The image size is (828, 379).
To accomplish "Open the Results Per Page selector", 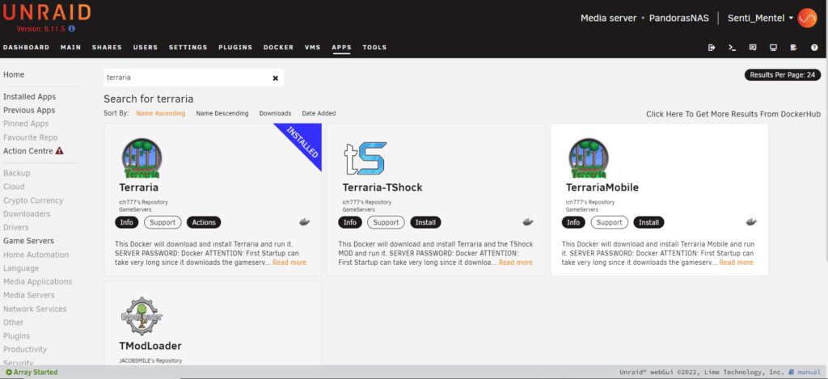I will coord(782,75).
